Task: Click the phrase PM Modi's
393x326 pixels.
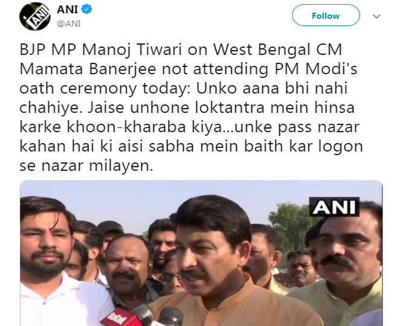Action: click(316, 69)
